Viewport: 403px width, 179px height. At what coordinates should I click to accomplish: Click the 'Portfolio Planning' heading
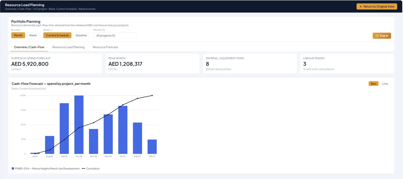26,22
